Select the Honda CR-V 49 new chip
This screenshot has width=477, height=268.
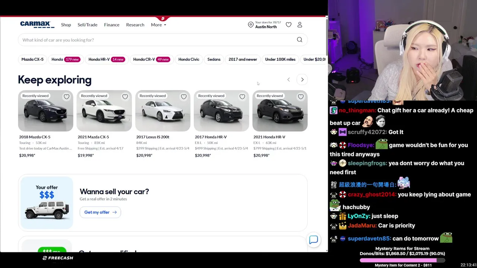tap(151, 59)
